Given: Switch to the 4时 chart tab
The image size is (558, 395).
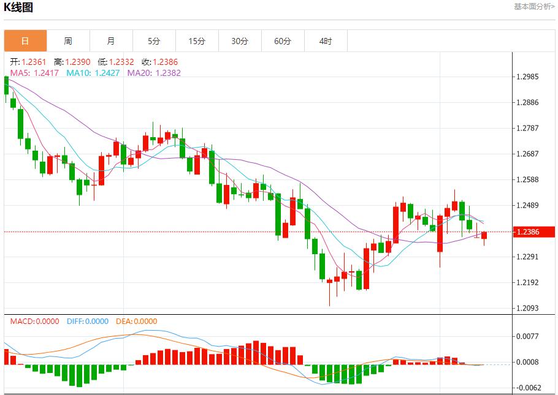Looking at the screenshot, I should [326, 41].
